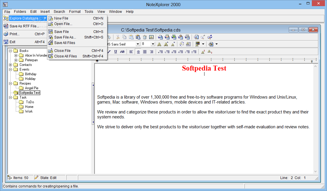Click the Insert Text document icon
The image size is (327, 191).
point(187,37)
